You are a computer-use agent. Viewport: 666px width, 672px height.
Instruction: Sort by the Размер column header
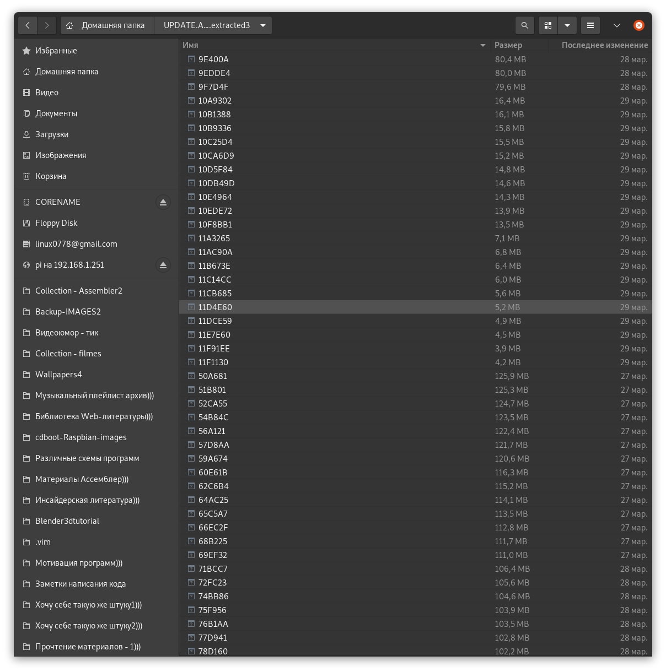[x=519, y=45]
